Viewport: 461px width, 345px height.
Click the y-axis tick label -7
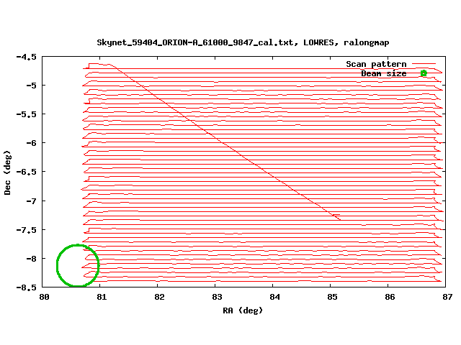(32, 201)
